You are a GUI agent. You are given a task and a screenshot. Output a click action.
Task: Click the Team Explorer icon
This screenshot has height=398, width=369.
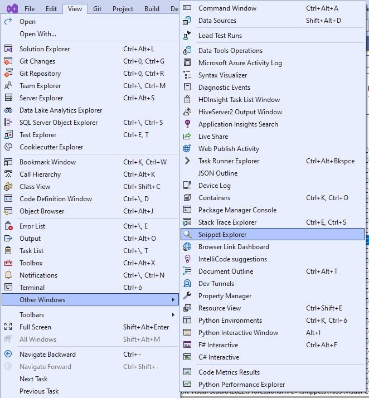click(x=8, y=85)
